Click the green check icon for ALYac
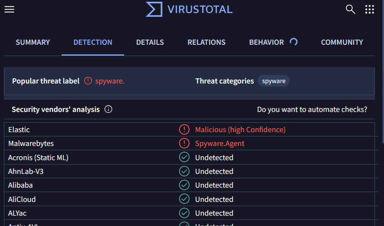Image resolution: width=384 pixels, height=226 pixels. point(184,213)
